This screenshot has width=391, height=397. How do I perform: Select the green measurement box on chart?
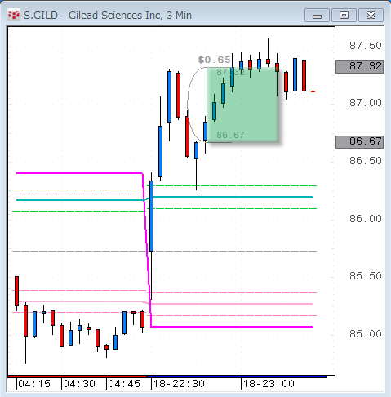[242, 105]
